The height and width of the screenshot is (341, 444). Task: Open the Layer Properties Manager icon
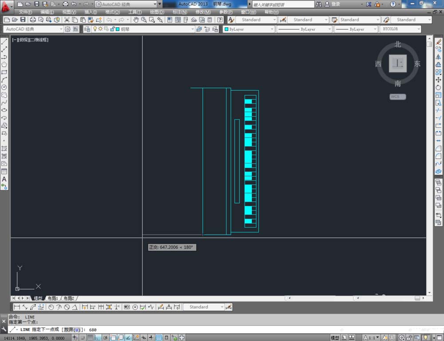pyautogui.click(x=87, y=29)
